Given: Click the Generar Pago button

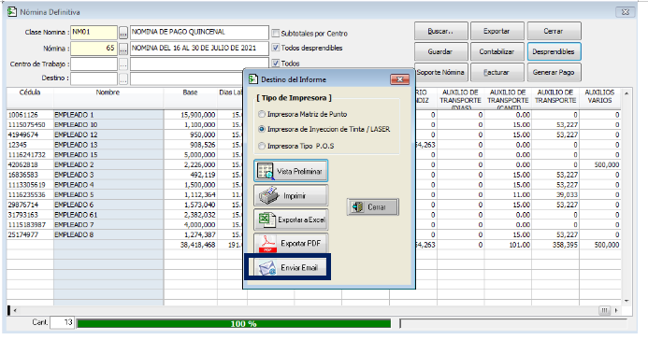Looking at the screenshot, I should tap(554, 72).
